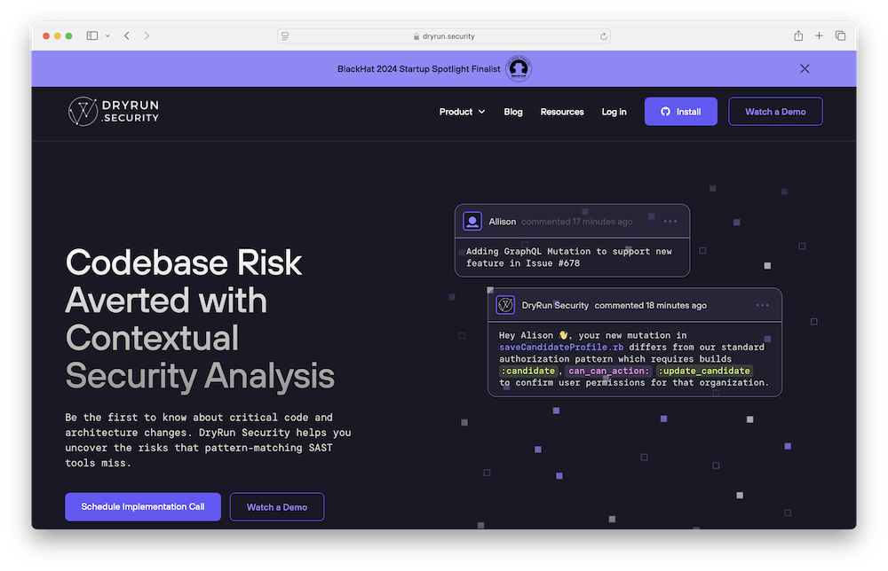Click the DryRun Security avatar in comment
The image size is (888, 571).
pos(505,305)
